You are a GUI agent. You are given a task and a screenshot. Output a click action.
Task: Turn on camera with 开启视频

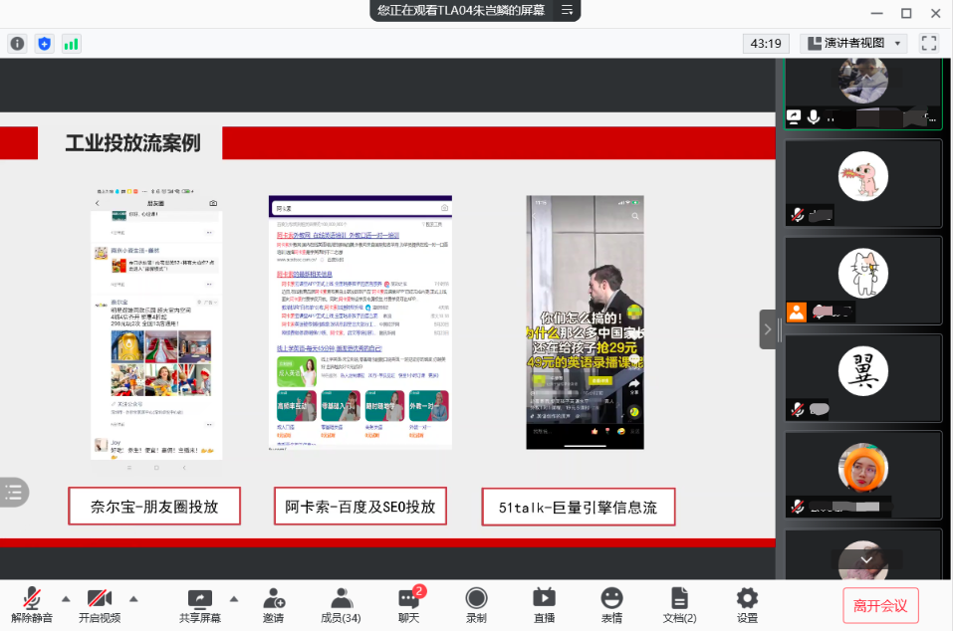[100, 605]
